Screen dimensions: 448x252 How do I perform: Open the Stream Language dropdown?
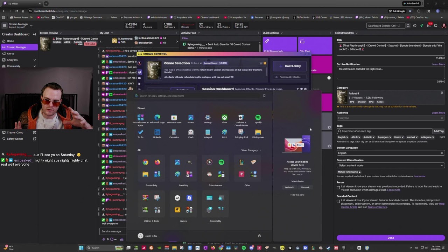coord(391,153)
